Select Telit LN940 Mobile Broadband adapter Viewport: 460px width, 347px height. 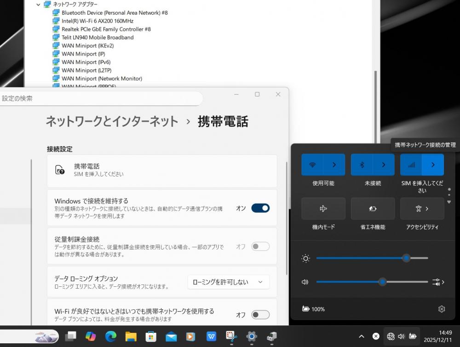tap(98, 37)
